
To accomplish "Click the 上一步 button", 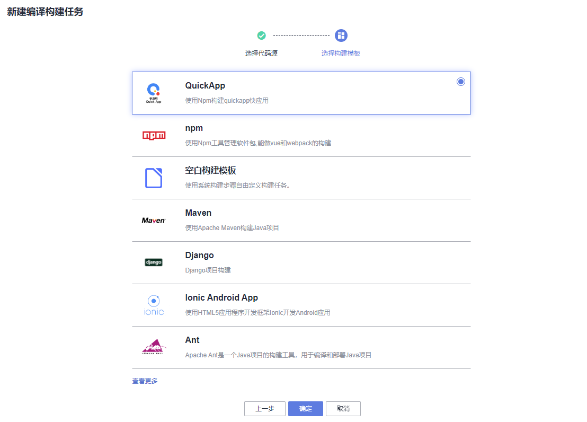I will (x=265, y=409).
